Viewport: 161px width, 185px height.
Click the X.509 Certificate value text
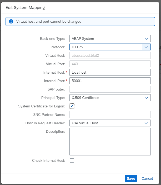coord(85,98)
